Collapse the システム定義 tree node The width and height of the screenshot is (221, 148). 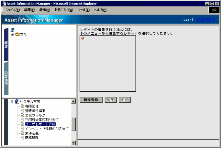point(12,102)
